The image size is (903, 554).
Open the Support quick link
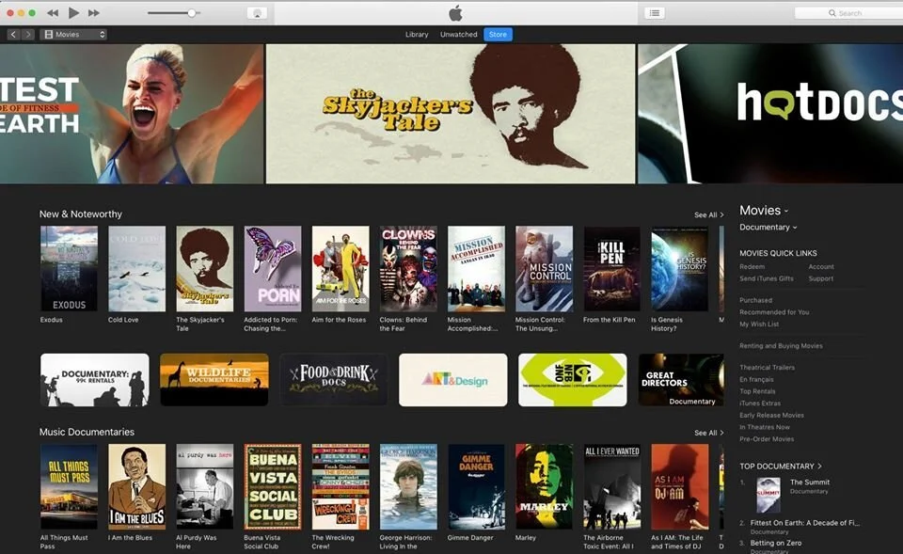click(x=820, y=278)
